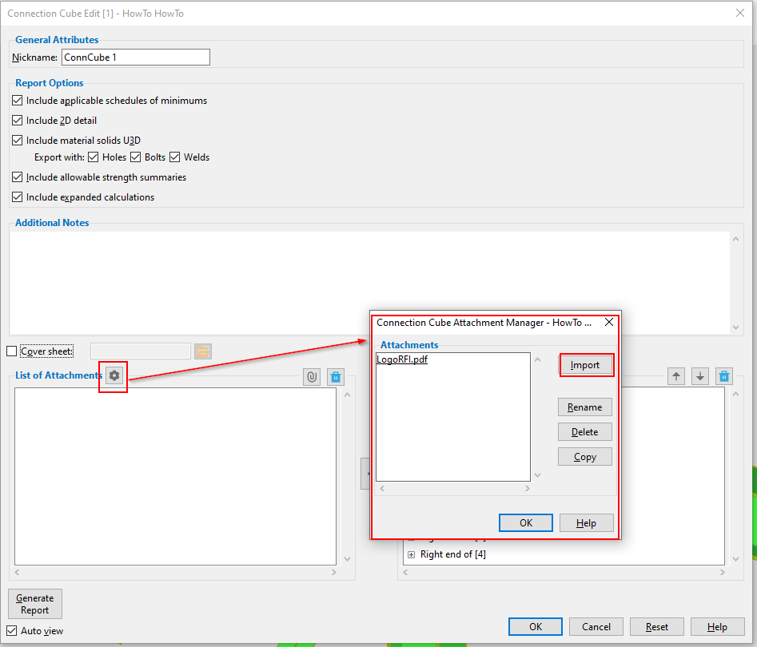Expand the Right end of [4] node
757x647 pixels.
(x=411, y=555)
